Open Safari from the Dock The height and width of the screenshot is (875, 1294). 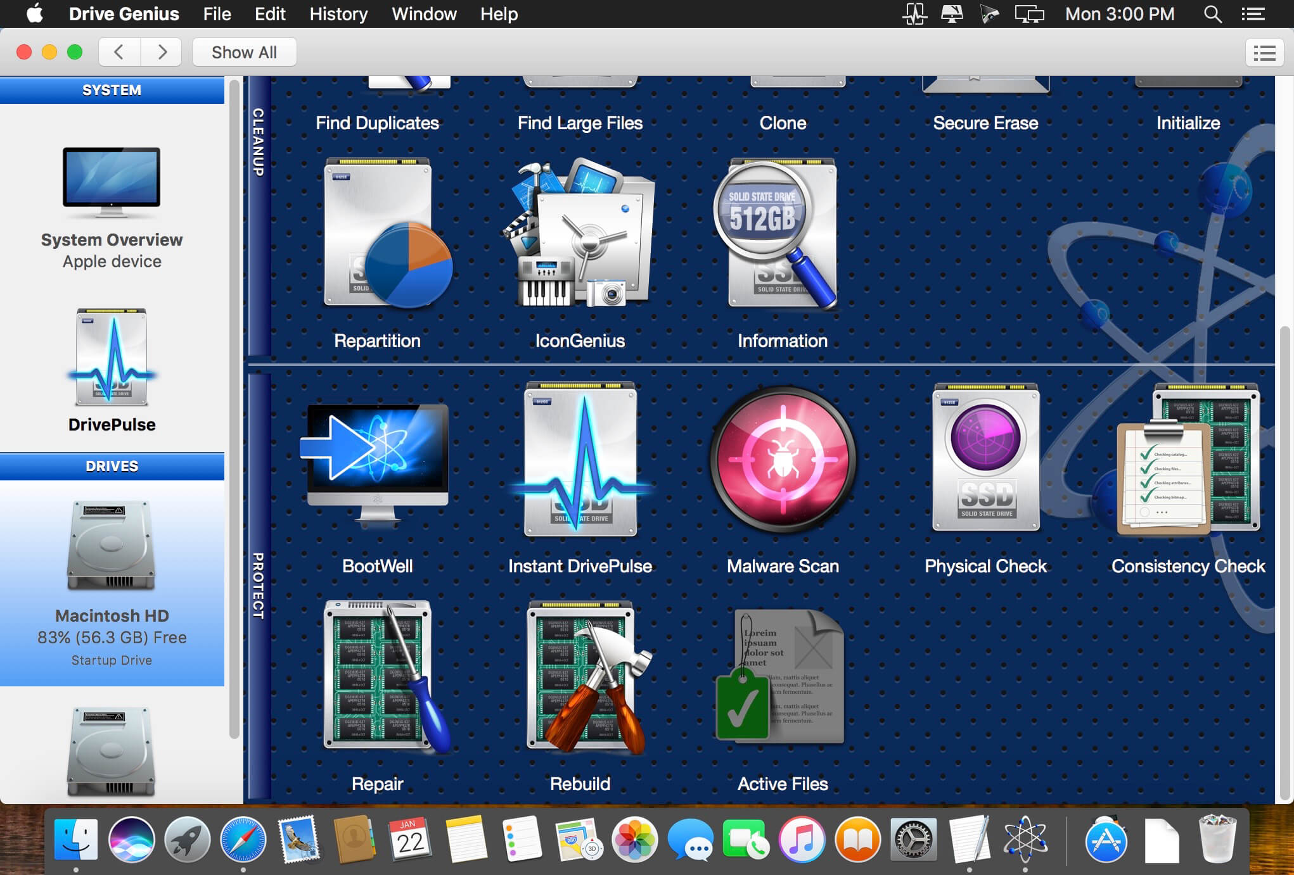[243, 840]
